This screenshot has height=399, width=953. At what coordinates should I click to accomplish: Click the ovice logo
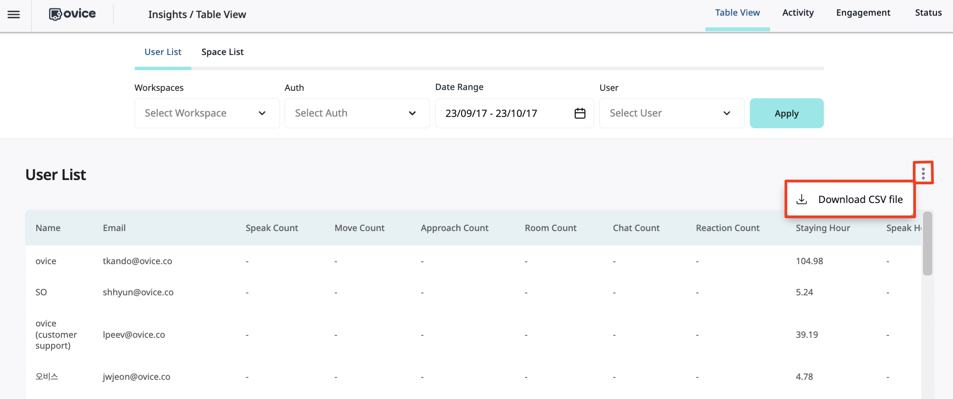tap(72, 14)
